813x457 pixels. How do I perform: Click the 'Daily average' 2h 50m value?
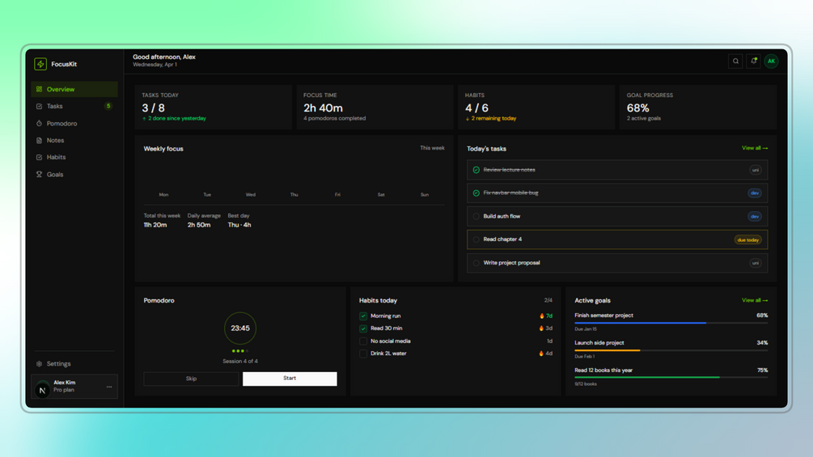199,225
